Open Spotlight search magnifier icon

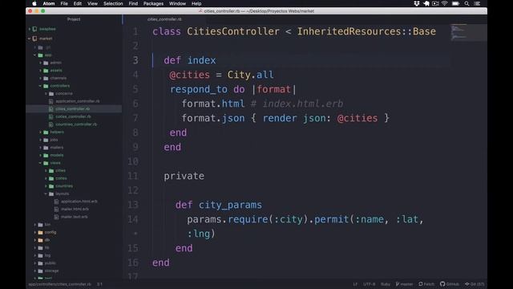click(467, 3)
